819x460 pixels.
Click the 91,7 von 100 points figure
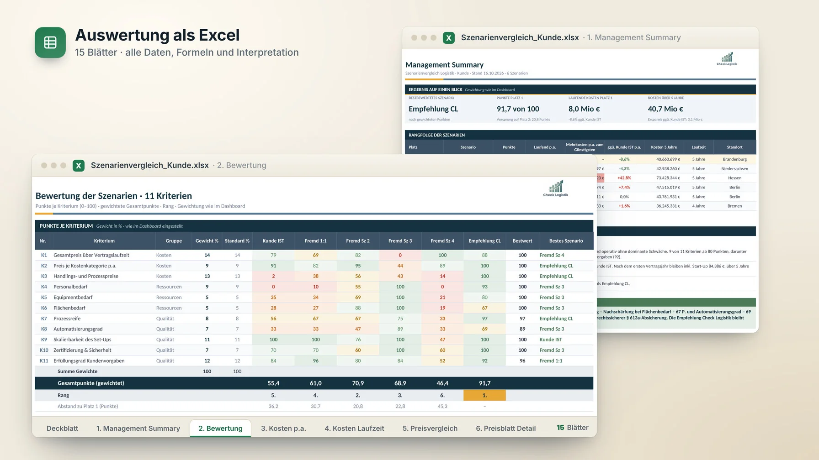(x=518, y=109)
